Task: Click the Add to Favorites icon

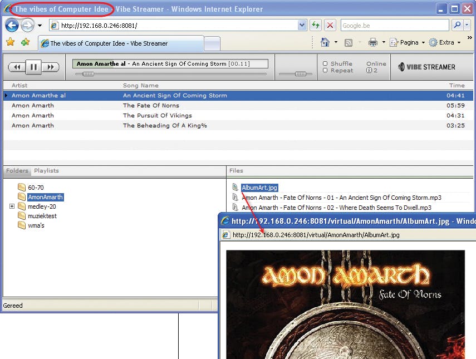Action: pyautogui.click(x=25, y=42)
